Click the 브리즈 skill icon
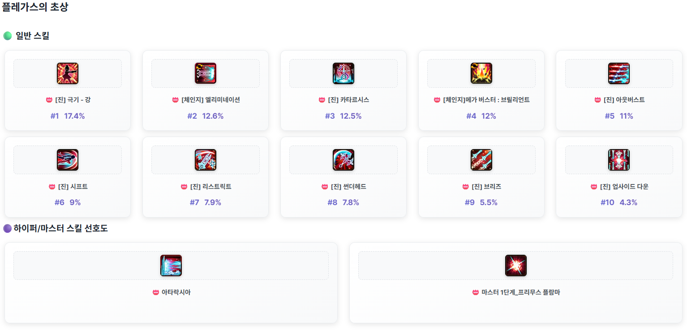This screenshot has height=330, width=687. [481, 160]
